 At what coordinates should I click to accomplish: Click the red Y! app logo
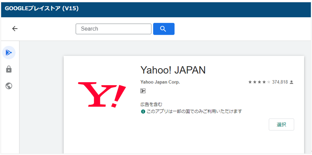(102, 94)
